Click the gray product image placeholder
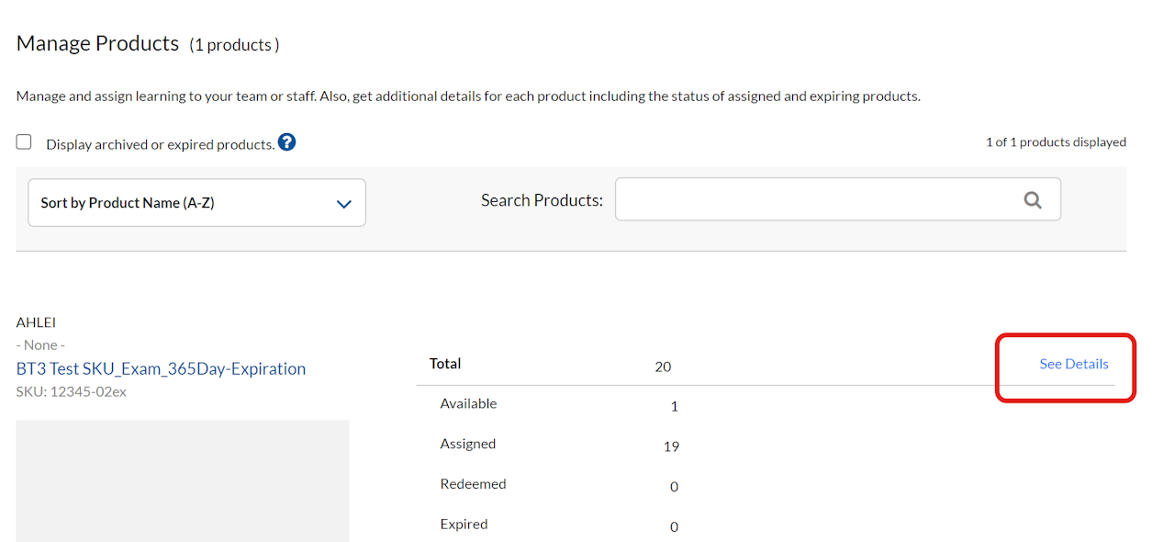 point(182,480)
